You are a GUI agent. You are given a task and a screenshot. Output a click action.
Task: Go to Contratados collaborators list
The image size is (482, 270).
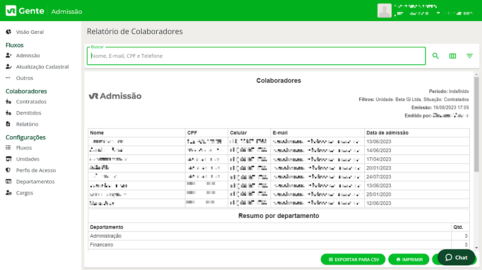[31, 101]
